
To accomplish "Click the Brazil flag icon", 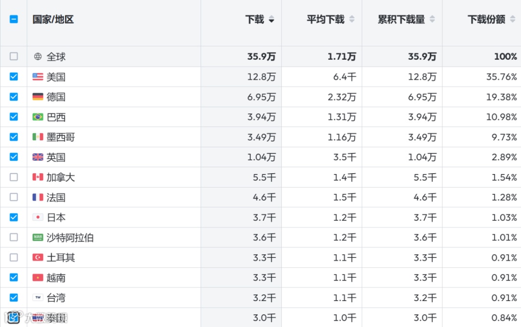I will [38, 117].
